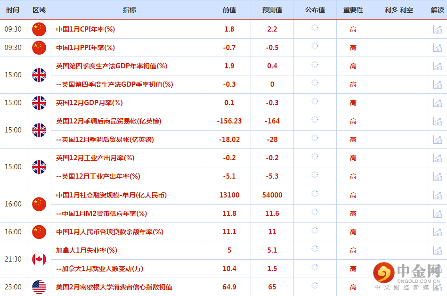The height and width of the screenshot is (296, 447).
Task: Open chart icon for 加拿大1月失业率 row
Action: tap(437, 250)
